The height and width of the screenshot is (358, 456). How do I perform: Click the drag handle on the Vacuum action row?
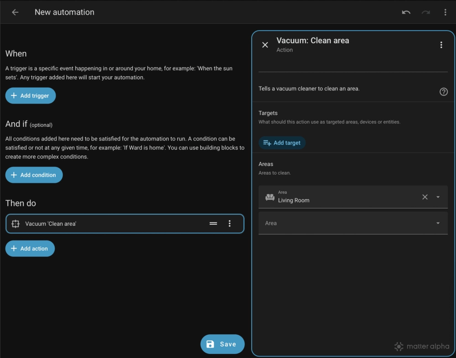point(213,223)
